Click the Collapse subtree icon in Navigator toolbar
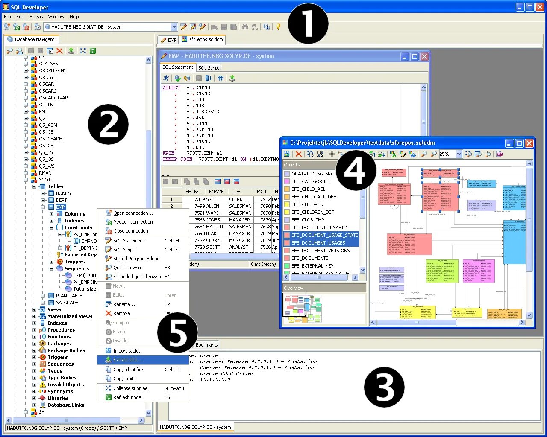547x437 pixels. pyautogui.click(x=83, y=51)
